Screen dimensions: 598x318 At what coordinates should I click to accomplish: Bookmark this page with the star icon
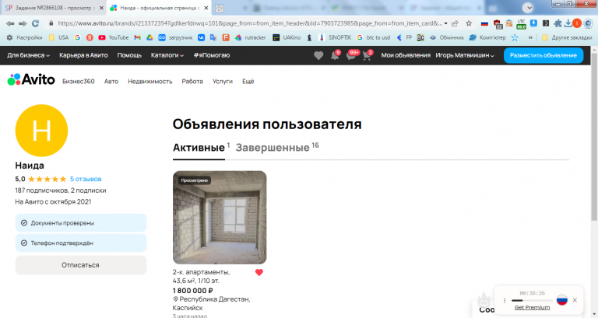tap(469, 23)
